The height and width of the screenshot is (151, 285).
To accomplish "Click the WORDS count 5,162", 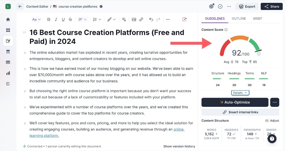I will coord(209,134).
